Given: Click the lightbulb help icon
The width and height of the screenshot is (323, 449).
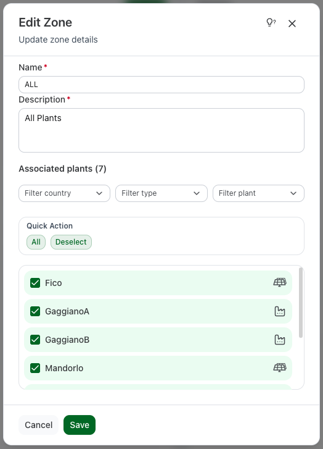Looking at the screenshot, I should [271, 22].
